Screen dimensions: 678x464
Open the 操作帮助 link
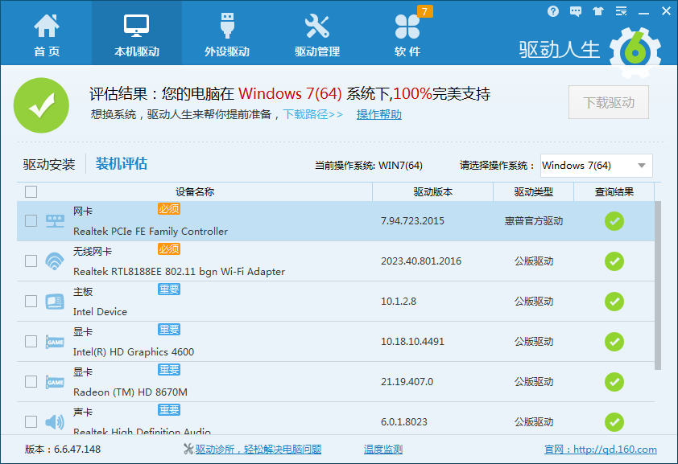coord(379,114)
